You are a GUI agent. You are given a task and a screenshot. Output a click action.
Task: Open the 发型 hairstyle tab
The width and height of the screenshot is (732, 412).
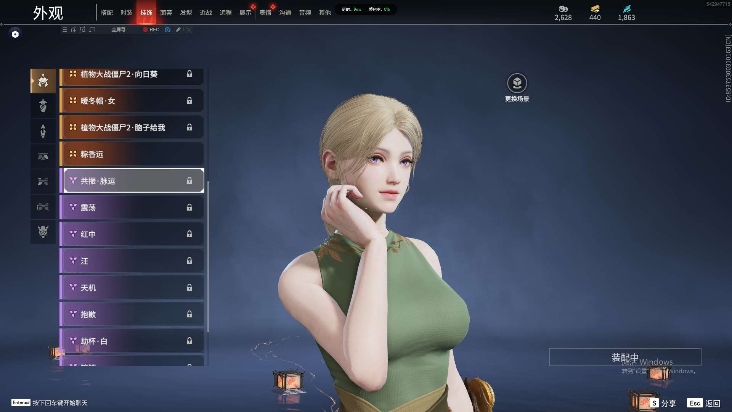186,12
